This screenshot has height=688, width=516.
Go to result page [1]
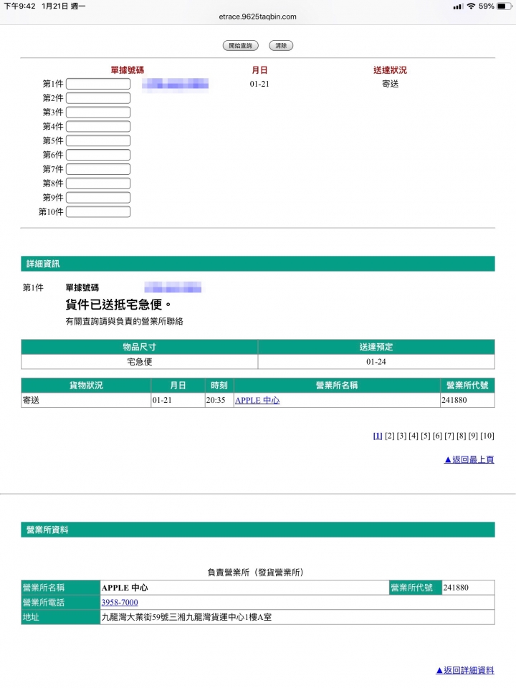click(378, 436)
